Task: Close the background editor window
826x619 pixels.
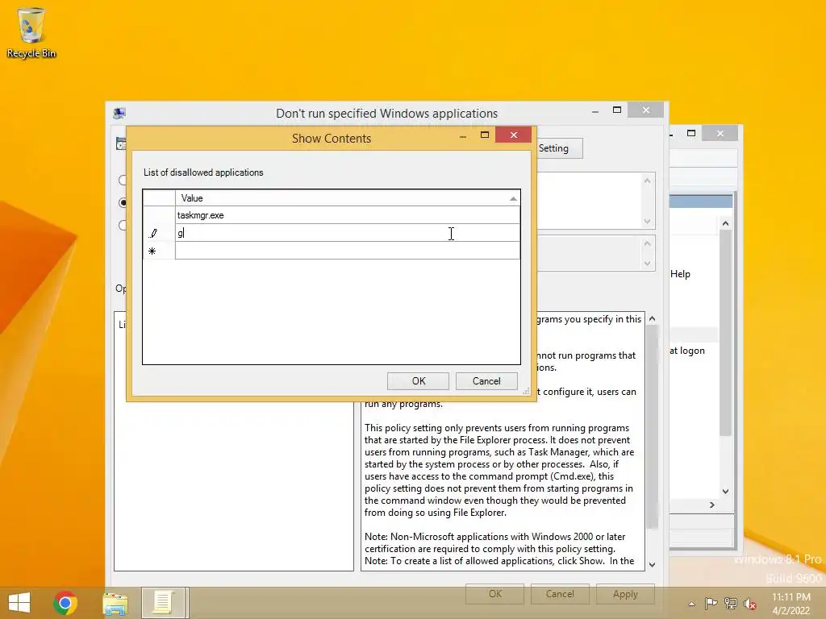Action: point(720,134)
